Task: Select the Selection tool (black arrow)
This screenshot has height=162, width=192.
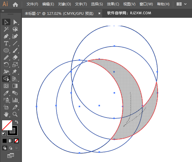Action: tap(6, 22)
